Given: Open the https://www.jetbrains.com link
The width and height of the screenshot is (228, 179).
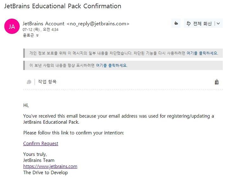Looking at the screenshot, I should click(50, 166).
